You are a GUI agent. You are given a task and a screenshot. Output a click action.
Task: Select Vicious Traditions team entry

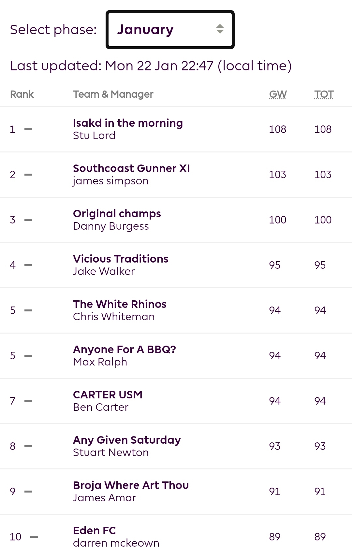[x=121, y=259]
